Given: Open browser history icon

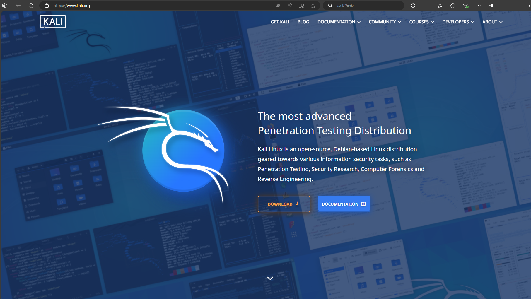Looking at the screenshot, I should point(453,6).
